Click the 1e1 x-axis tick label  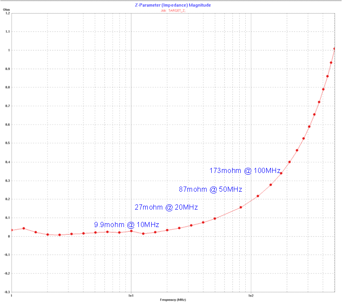131,296
